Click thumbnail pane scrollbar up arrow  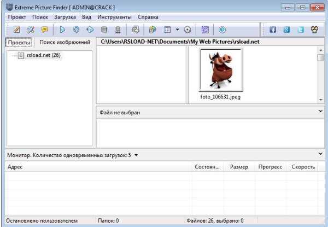coord(321,50)
